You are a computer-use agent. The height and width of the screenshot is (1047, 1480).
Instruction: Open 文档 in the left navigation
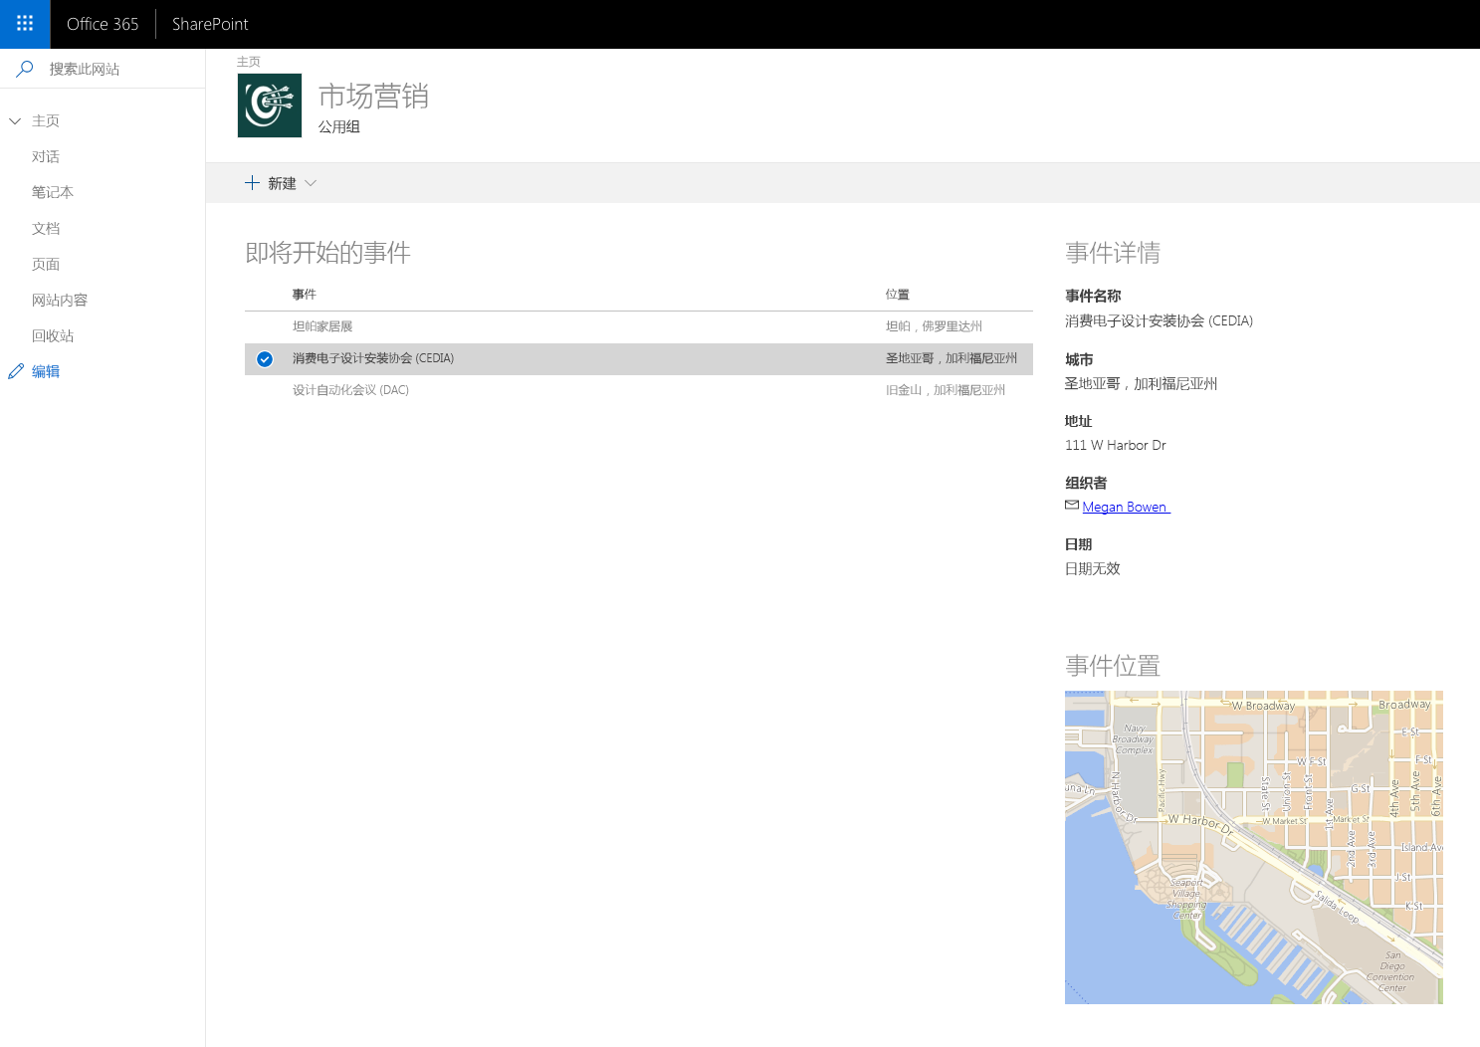46,227
